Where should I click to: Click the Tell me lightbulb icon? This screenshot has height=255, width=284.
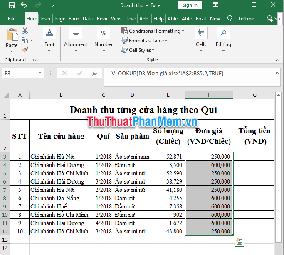pos(230,19)
